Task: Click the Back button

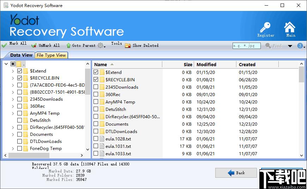Action: pos(236,173)
